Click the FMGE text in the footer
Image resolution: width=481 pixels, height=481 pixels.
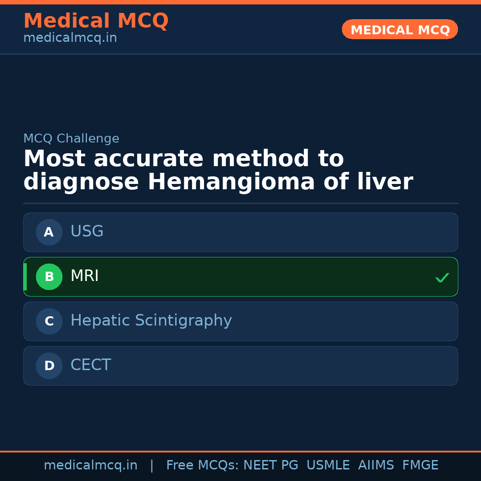click(420, 465)
